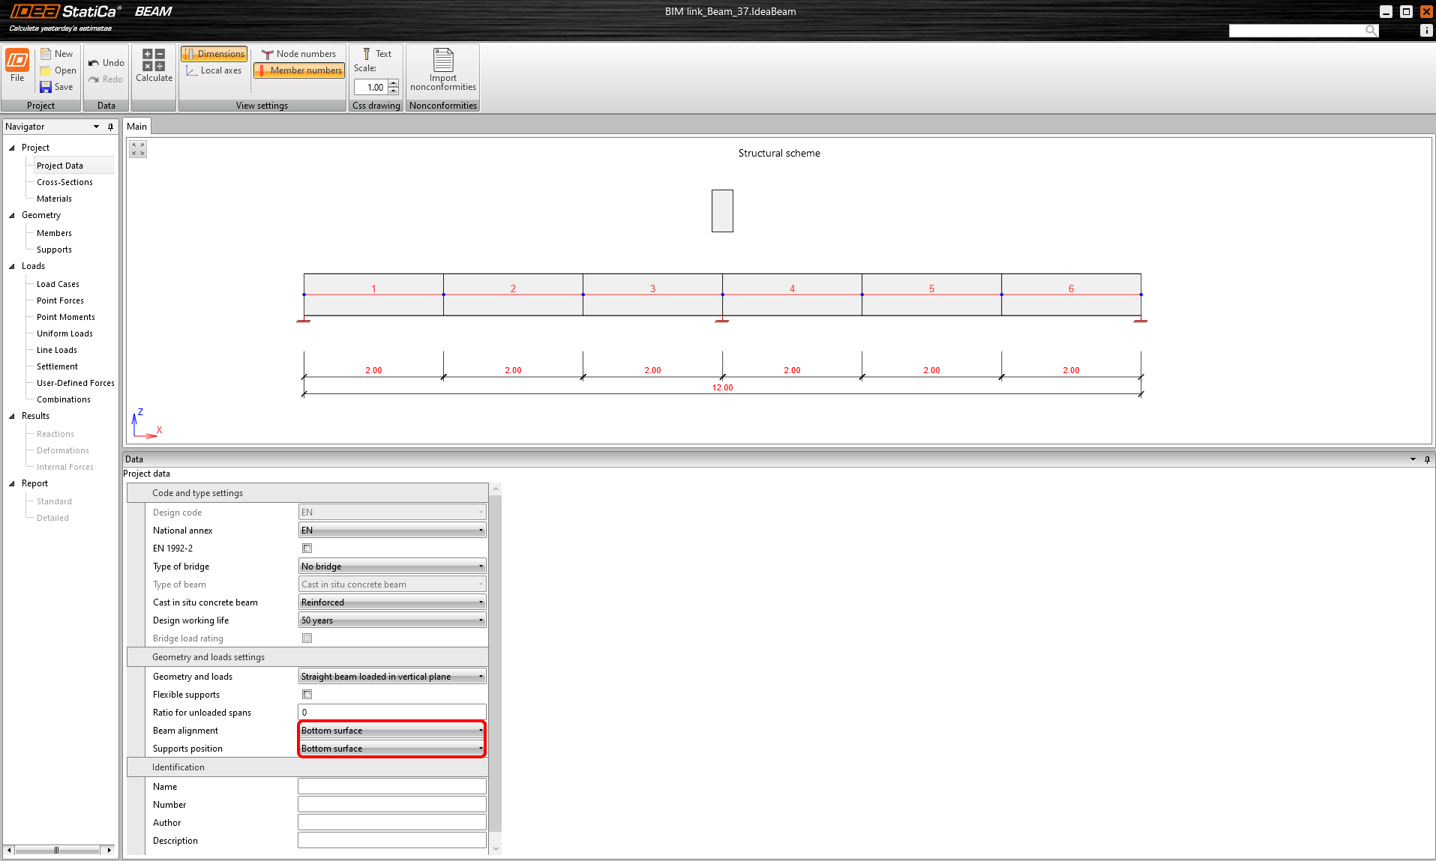This screenshot has height=861, width=1436.
Task: Collapse the Geometry node in Navigator
Action: tap(12, 215)
